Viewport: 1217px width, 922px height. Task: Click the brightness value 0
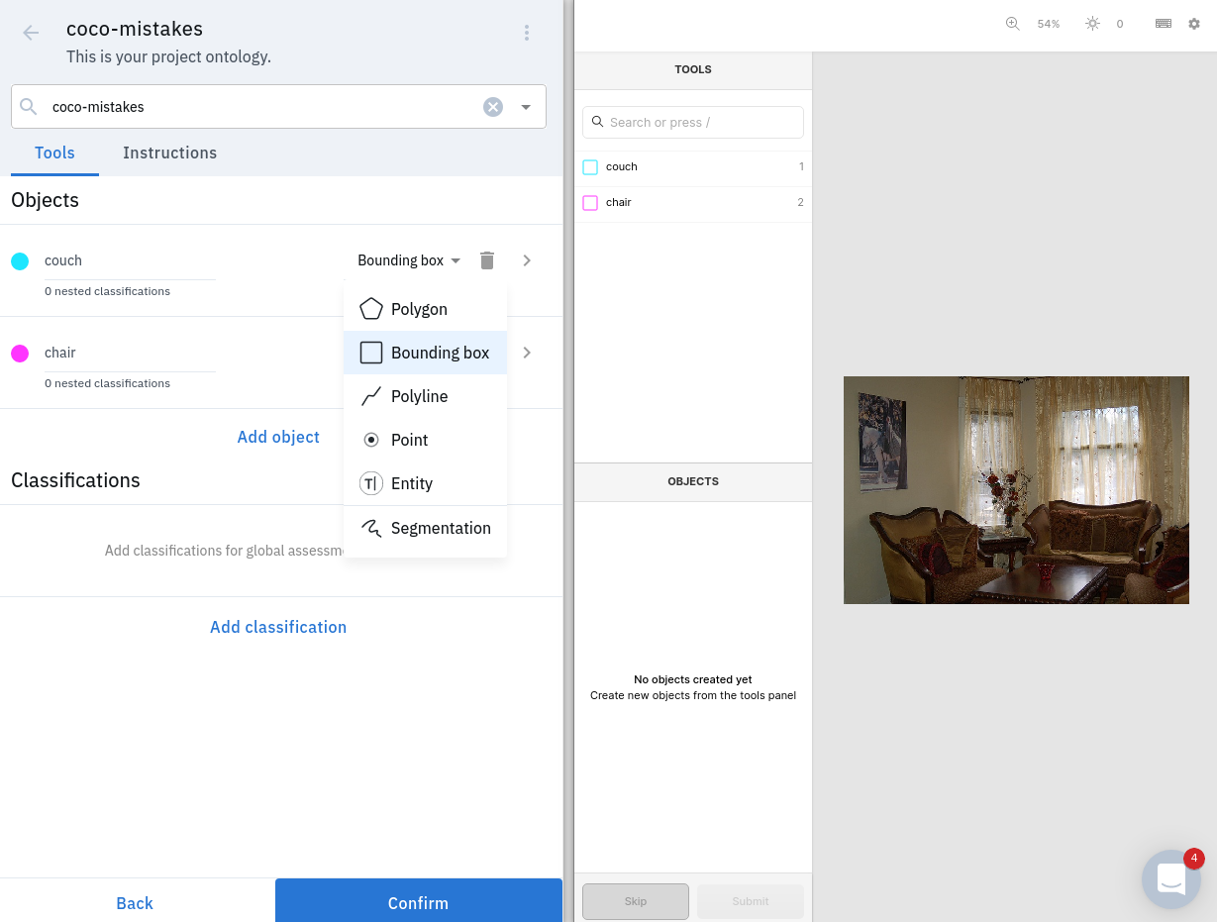click(x=1120, y=24)
